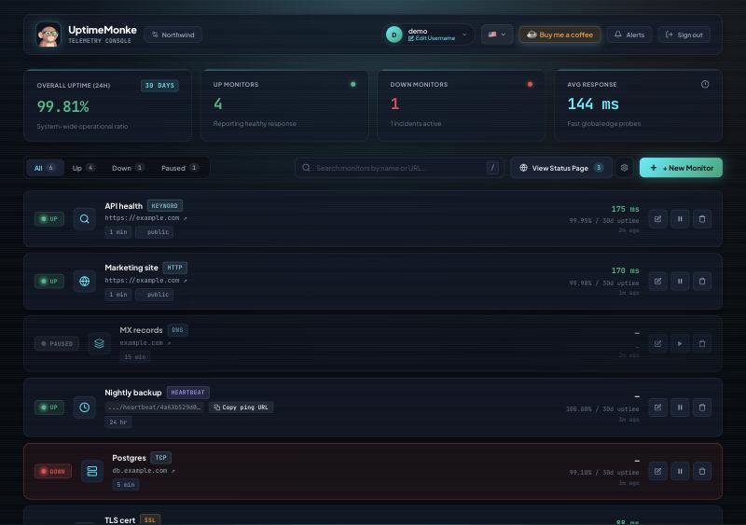746x525 pixels.
Task: Click Edit Username link
Action: point(432,38)
